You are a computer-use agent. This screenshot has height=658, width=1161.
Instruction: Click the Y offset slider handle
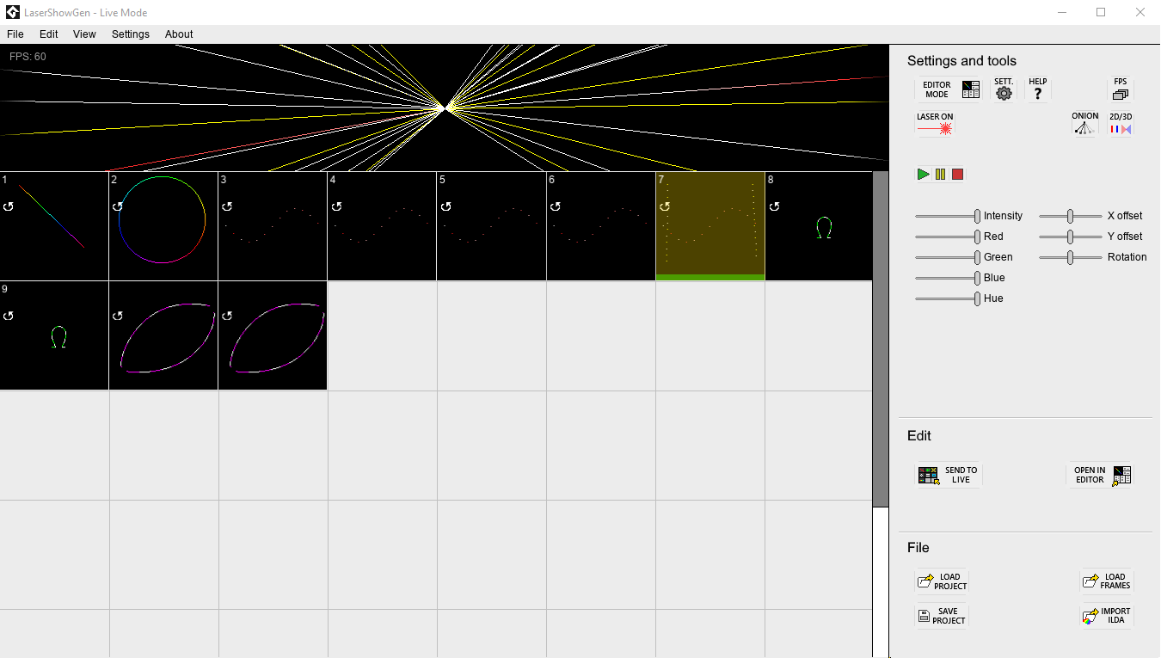pos(1071,237)
